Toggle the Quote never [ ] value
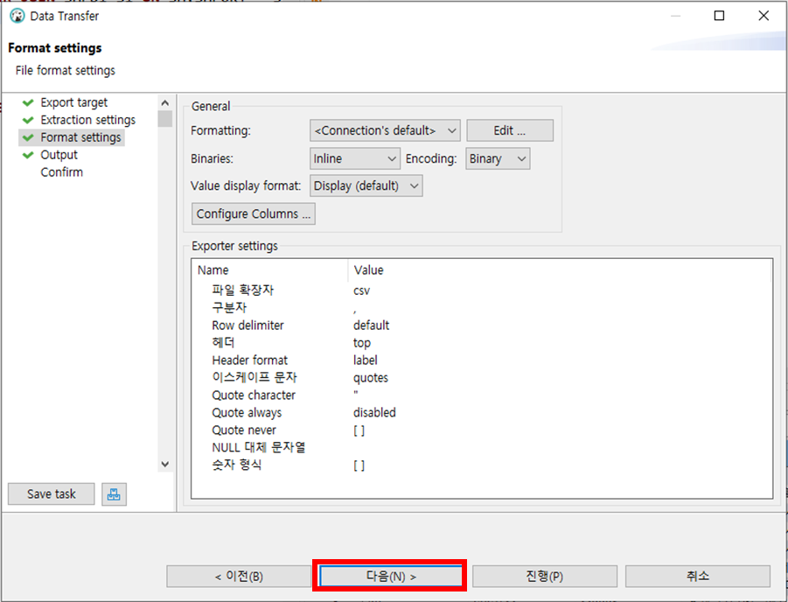 coord(359,430)
